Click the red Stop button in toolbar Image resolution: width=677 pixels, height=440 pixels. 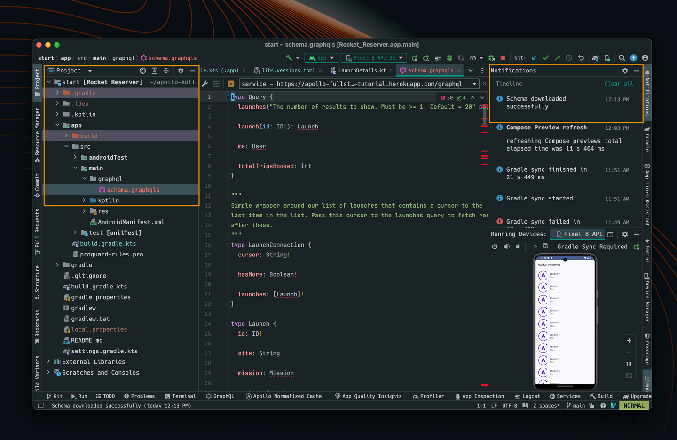point(503,58)
